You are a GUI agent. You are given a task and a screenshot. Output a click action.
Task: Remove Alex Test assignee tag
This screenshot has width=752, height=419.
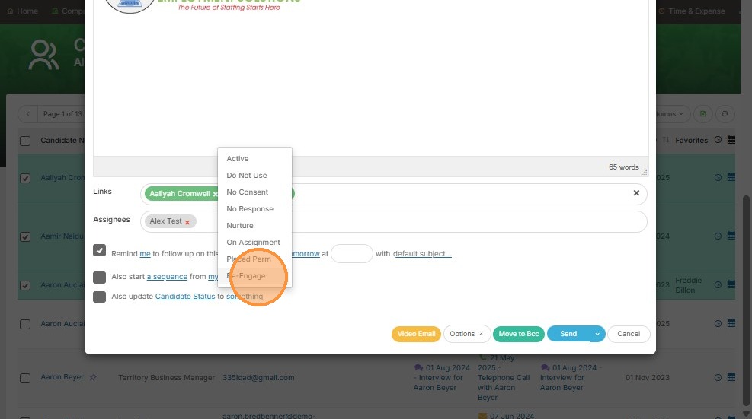[187, 222]
